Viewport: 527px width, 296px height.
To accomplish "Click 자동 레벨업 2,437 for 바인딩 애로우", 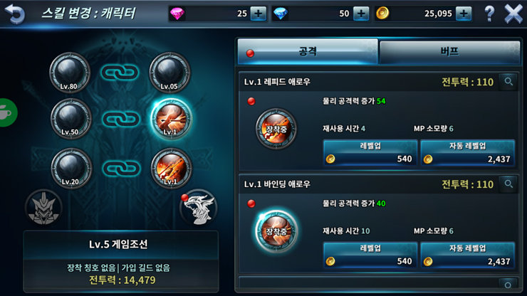I will (467, 255).
